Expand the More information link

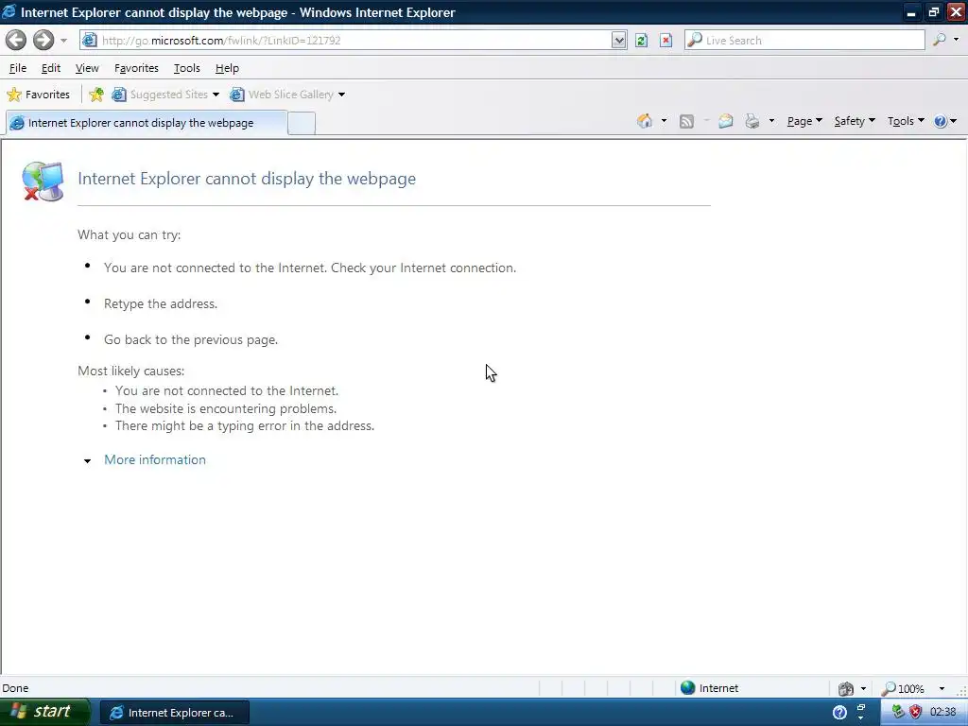[155, 459]
